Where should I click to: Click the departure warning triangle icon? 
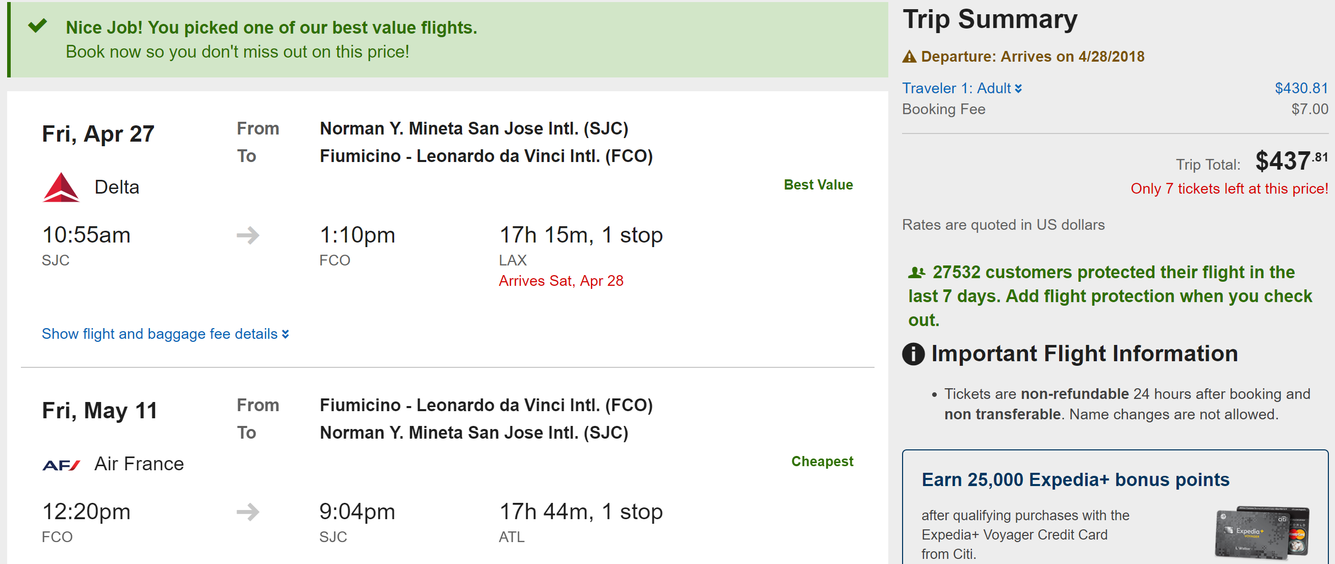coord(909,57)
